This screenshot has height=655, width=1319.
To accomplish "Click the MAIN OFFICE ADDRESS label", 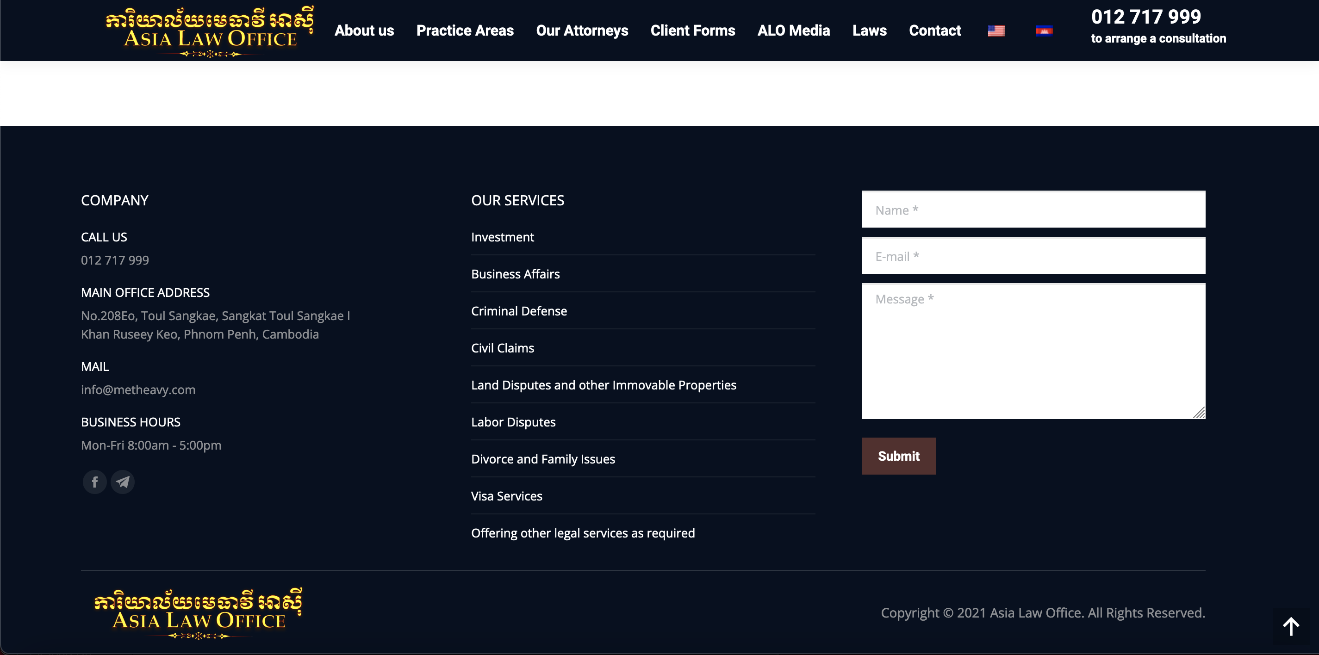I will tap(145, 293).
